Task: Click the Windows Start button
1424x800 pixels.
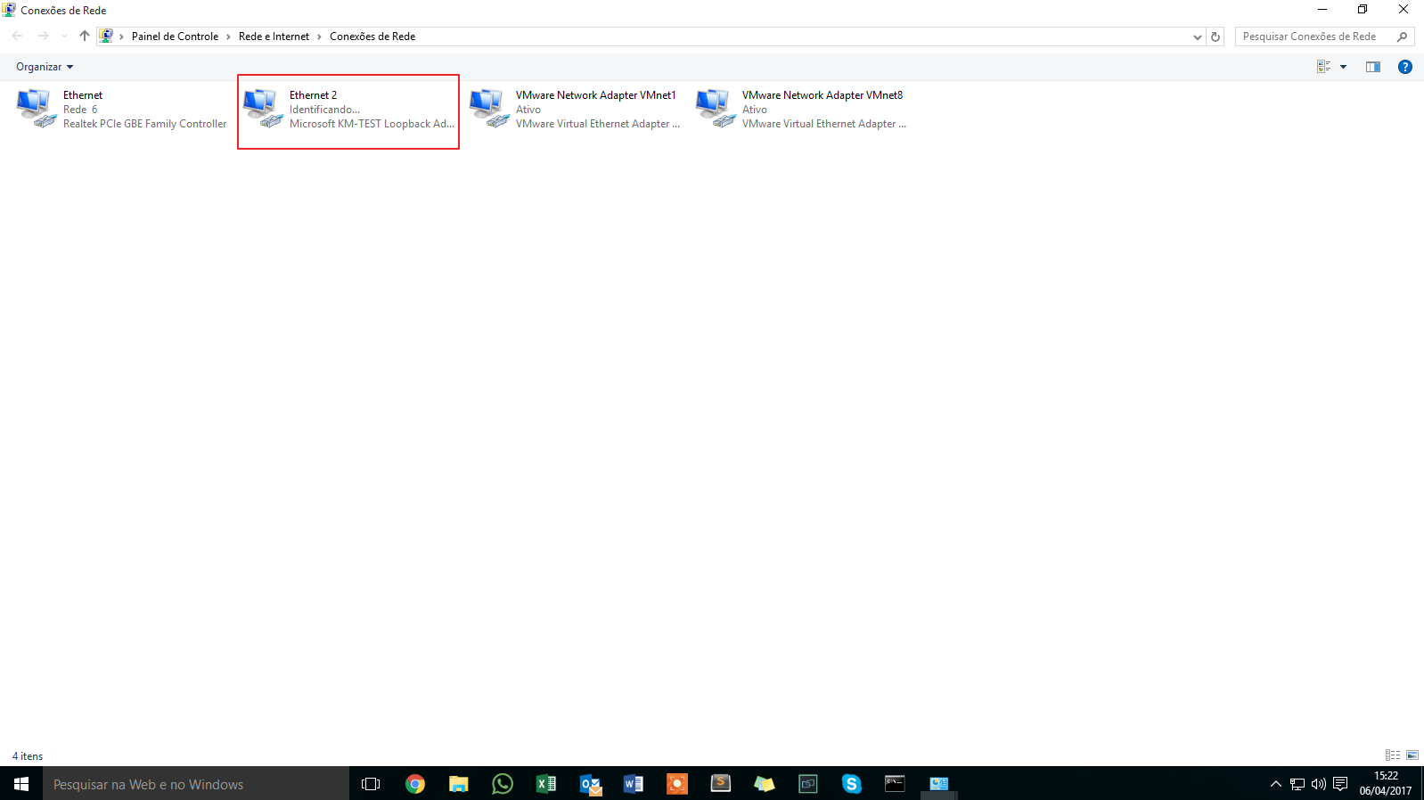Action: click(21, 784)
